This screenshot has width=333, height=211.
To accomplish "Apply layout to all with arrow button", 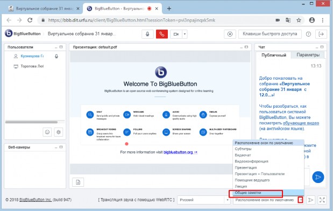I will coord(310,200).
